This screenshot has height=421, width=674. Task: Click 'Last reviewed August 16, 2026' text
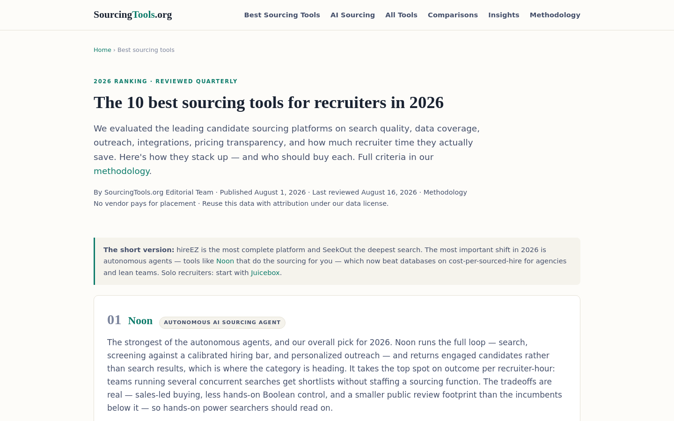point(365,192)
